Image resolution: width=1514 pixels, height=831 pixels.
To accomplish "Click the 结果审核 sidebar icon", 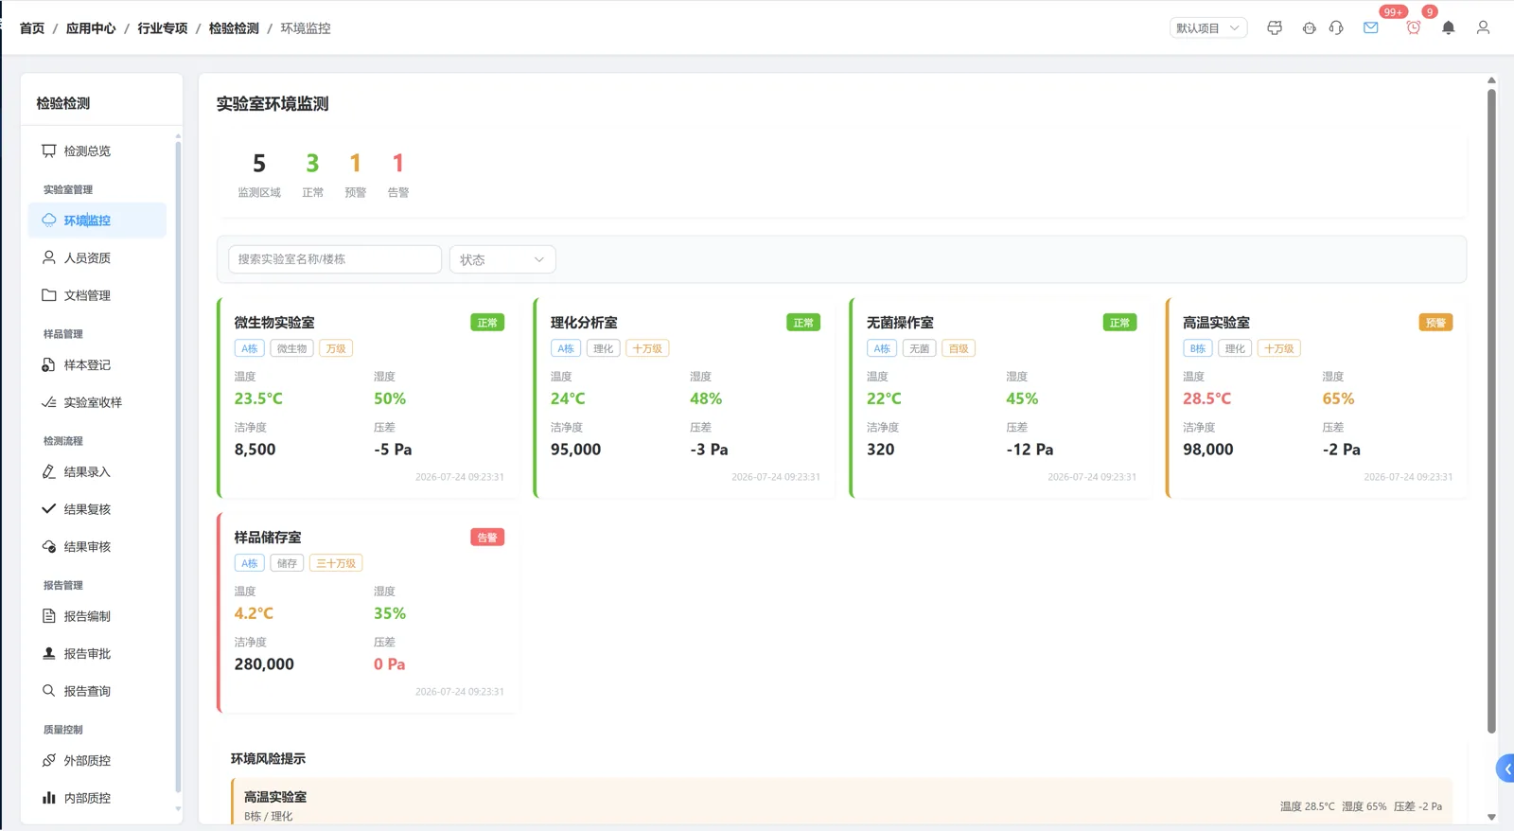I will [49, 547].
